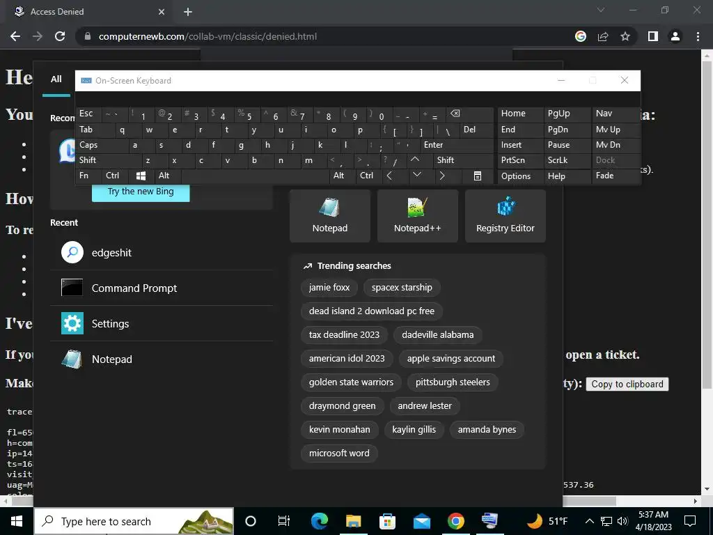This screenshot has height=535, width=713.
Task: Click the volume speaker tray icon
Action: (x=622, y=521)
